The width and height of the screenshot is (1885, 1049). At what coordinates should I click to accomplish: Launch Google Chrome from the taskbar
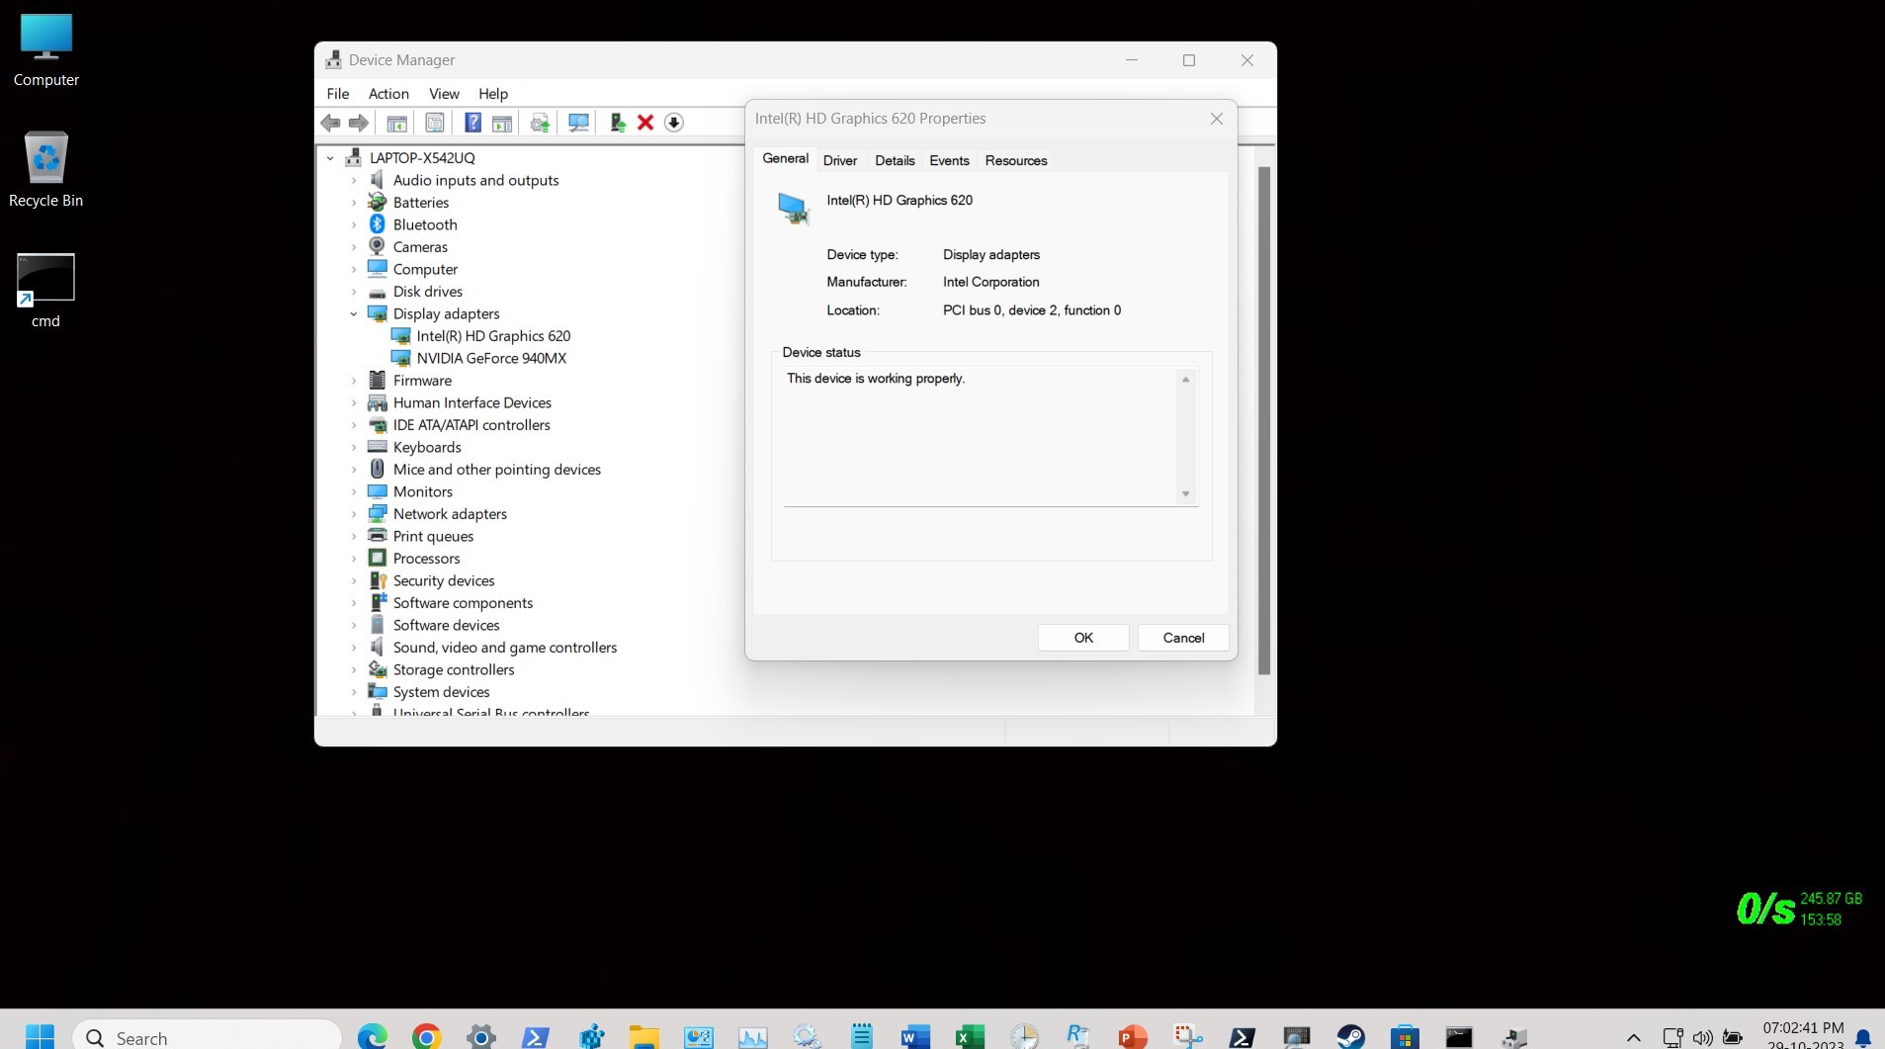(426, 1036)
